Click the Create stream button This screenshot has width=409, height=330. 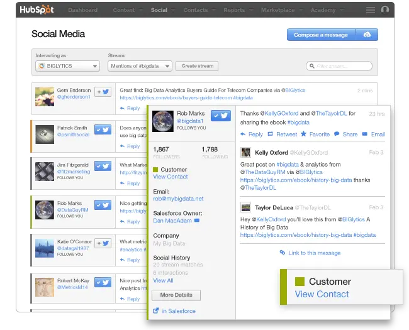(197, 66)
